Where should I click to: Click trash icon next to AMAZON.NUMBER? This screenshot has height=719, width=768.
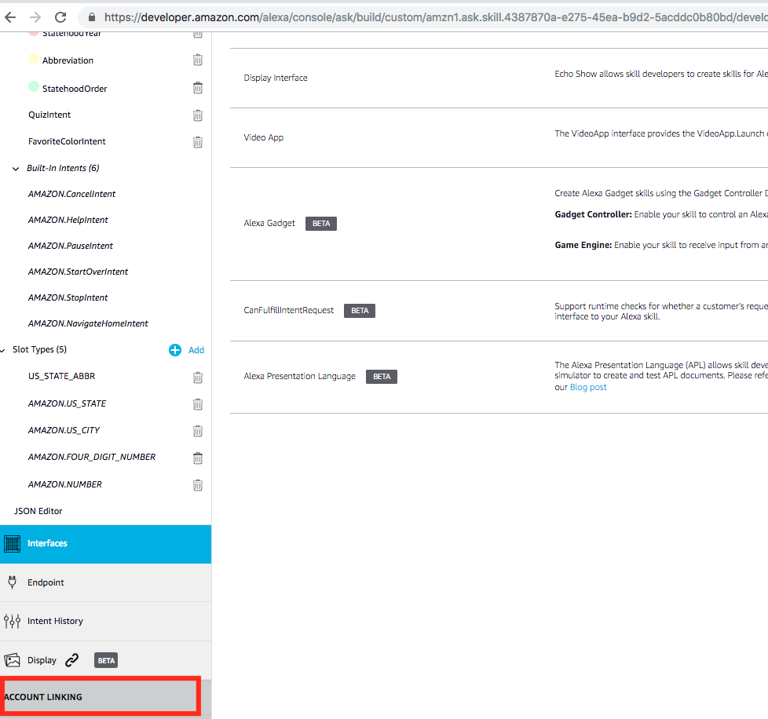(198, 485)
